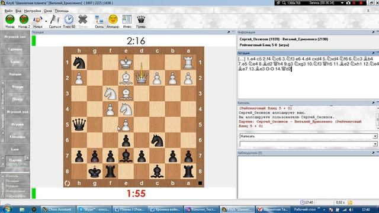This screenshot has height=213, width=379.
Task: Open the Игроки sidebar button
Action: click(x=17, y=124)
